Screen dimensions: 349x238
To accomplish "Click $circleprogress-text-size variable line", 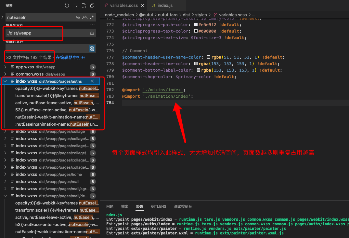I will coord(184,37).
